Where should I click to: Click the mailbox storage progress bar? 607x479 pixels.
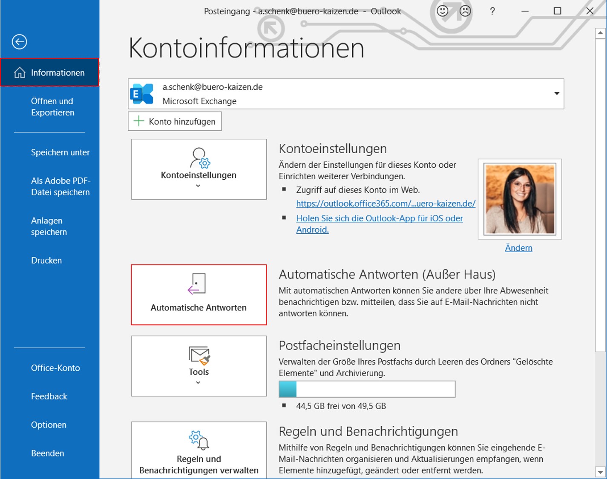point(367,389)
